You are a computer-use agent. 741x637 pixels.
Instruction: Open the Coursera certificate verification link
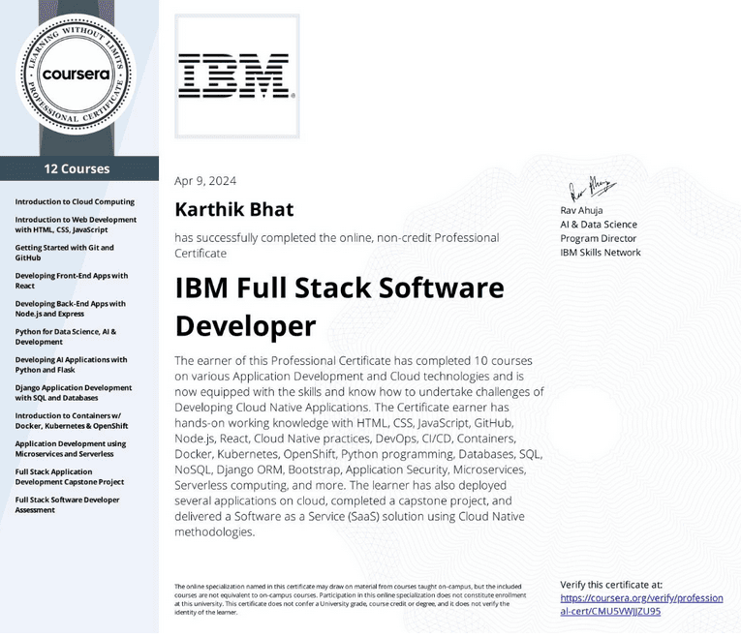(x=641, y=604)
